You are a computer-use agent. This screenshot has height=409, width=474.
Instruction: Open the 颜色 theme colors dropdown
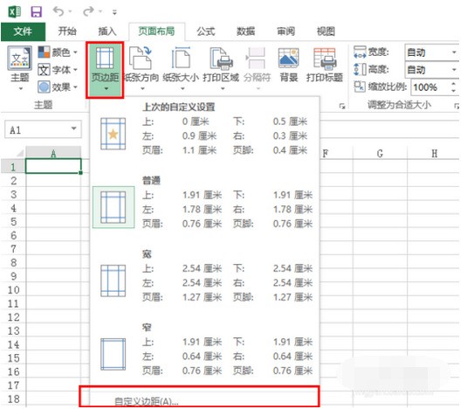point(58,52)
